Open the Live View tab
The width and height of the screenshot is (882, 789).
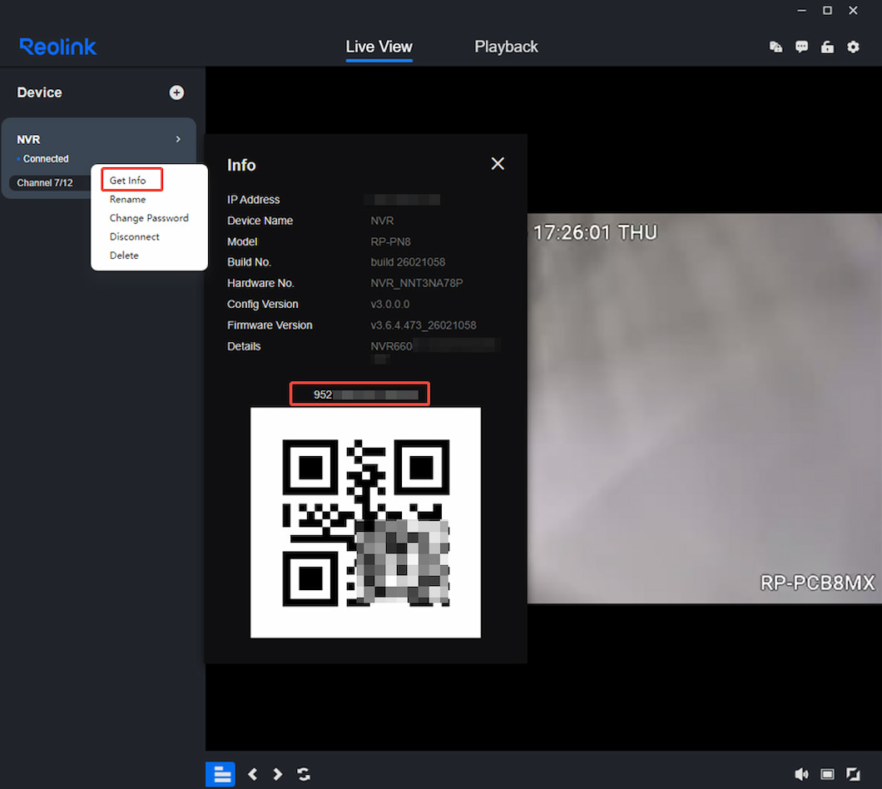tap(379, 47)
